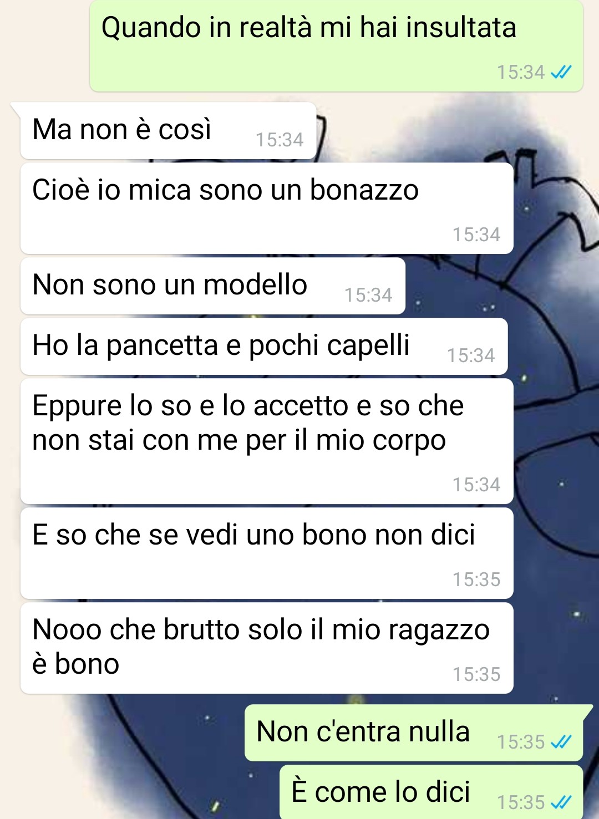
Task: Tap the 'Cioè io mica sono un bonazzo' message
Action: point(267,208)
